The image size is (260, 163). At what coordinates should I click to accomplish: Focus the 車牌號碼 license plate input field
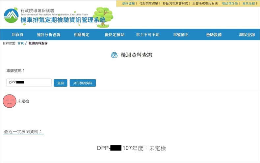coord(29,83)
